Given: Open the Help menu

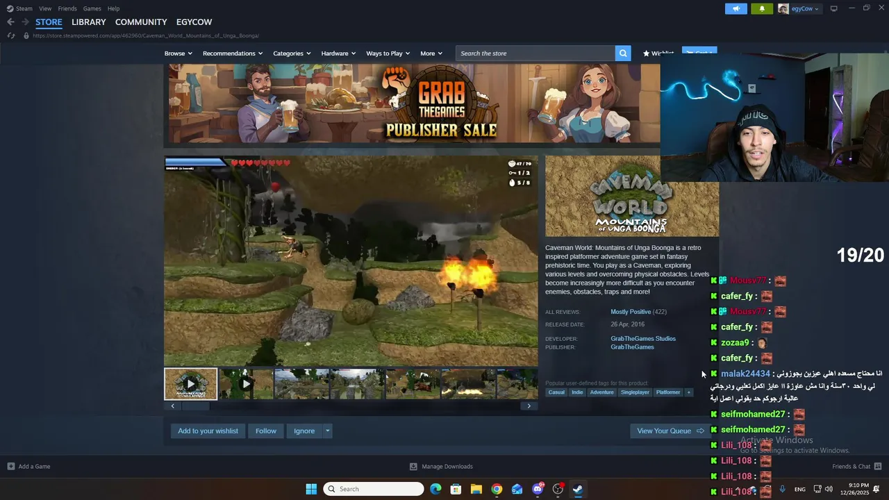Looking at the screenshot, I should click(x=113, y=8).
